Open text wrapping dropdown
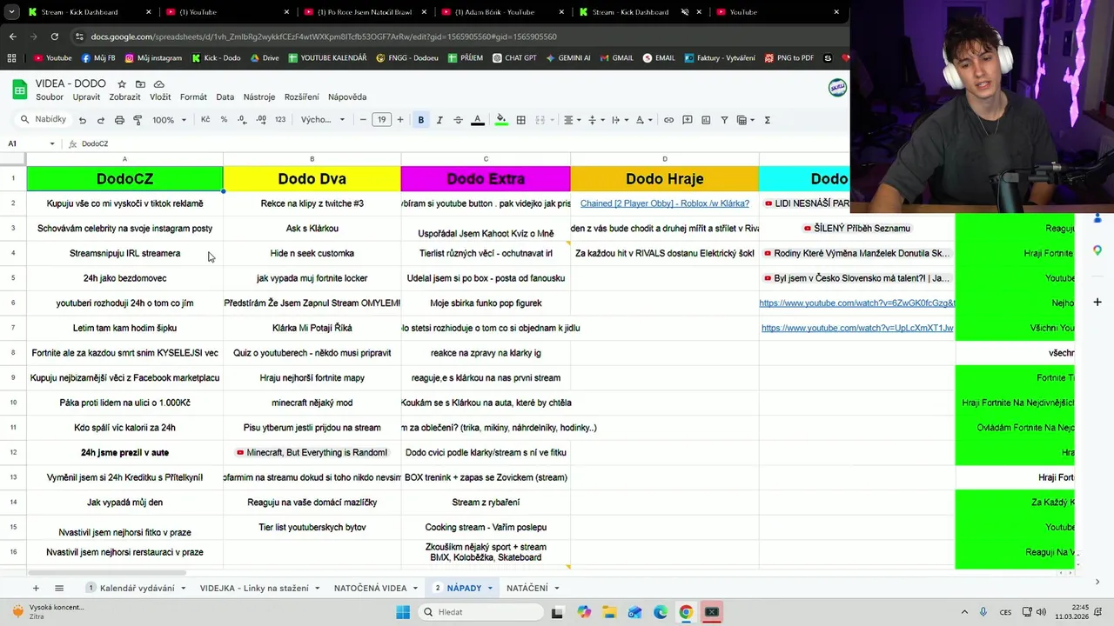This screenshot has width=1114, height=626. coord(619,120)
